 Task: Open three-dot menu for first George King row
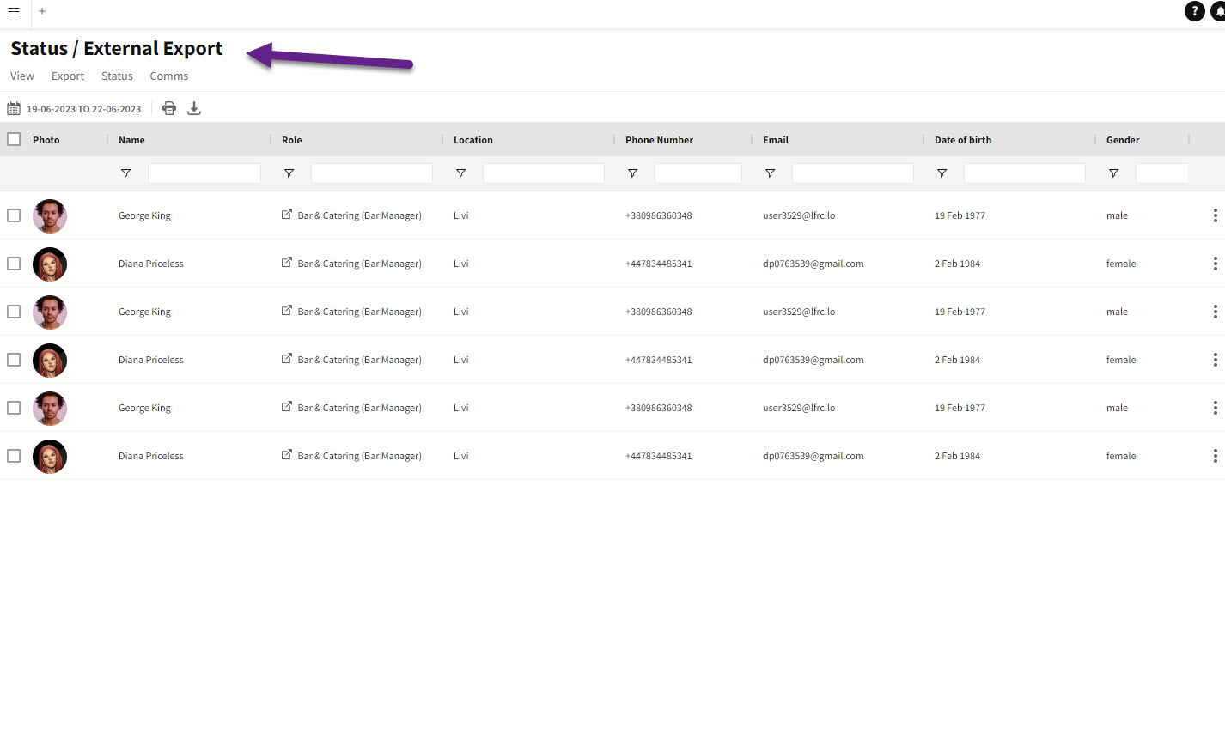click(x=1215, y=215)
